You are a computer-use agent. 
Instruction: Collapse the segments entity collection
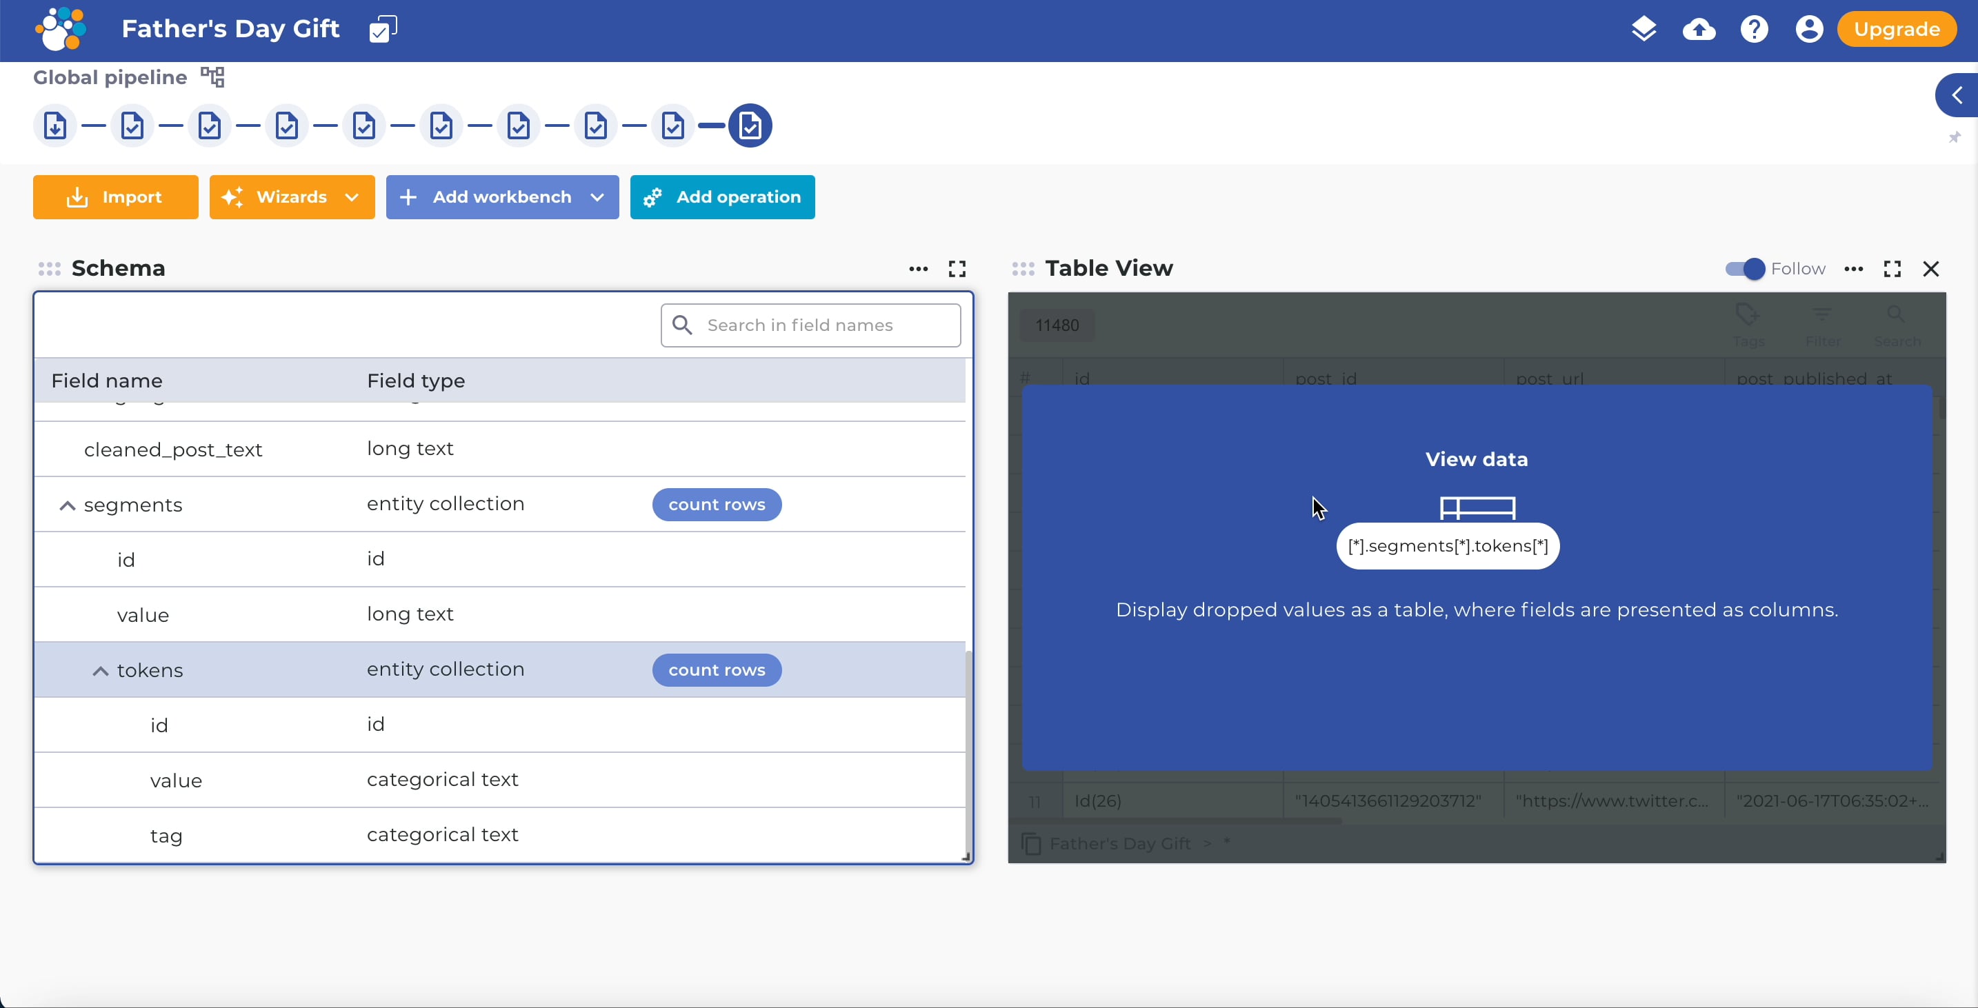click(x=68, y=505)
